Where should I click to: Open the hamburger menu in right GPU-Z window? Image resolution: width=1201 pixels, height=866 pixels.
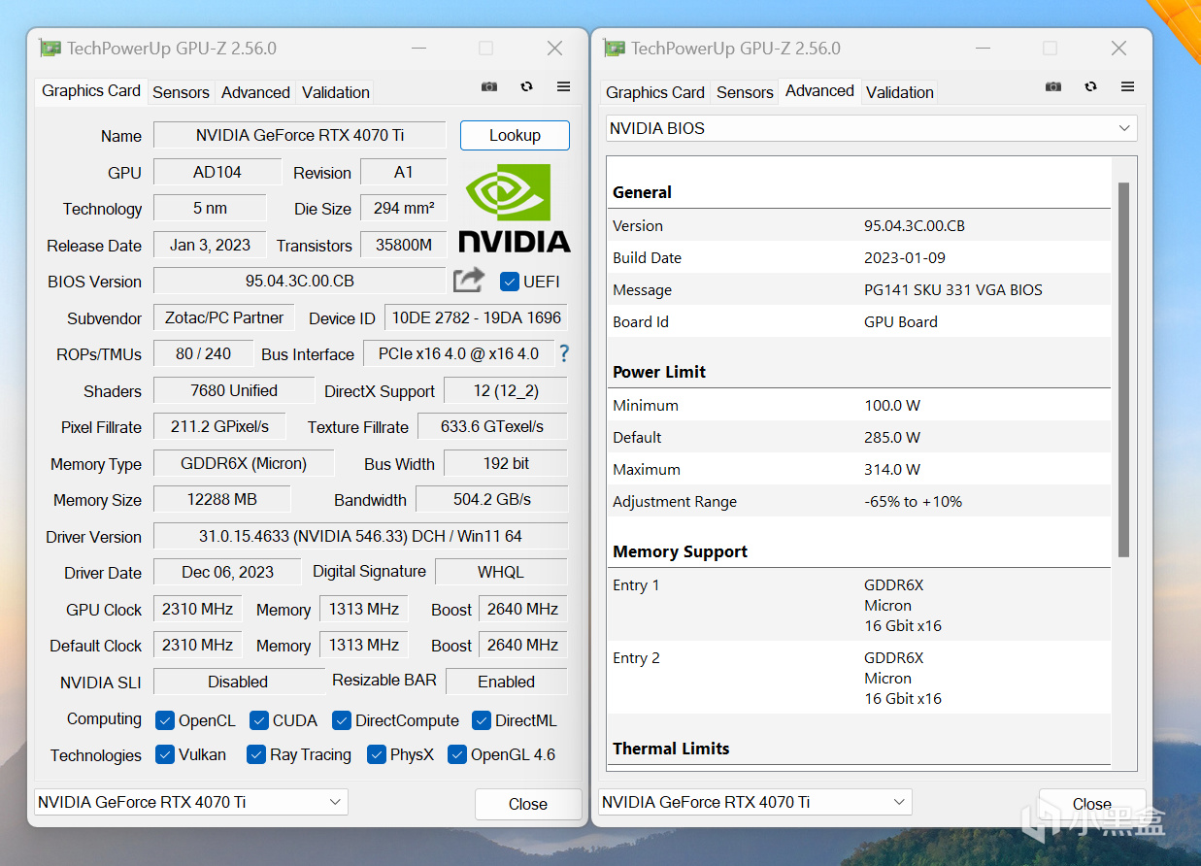(1127, 86)
